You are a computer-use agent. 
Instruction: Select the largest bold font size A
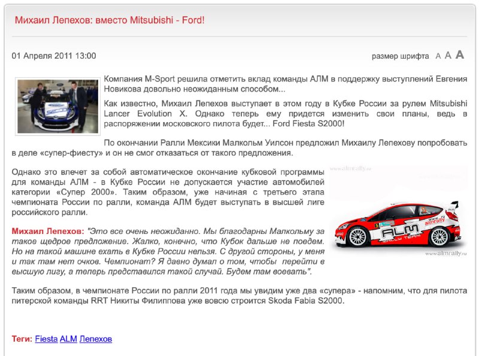point(460,55)
